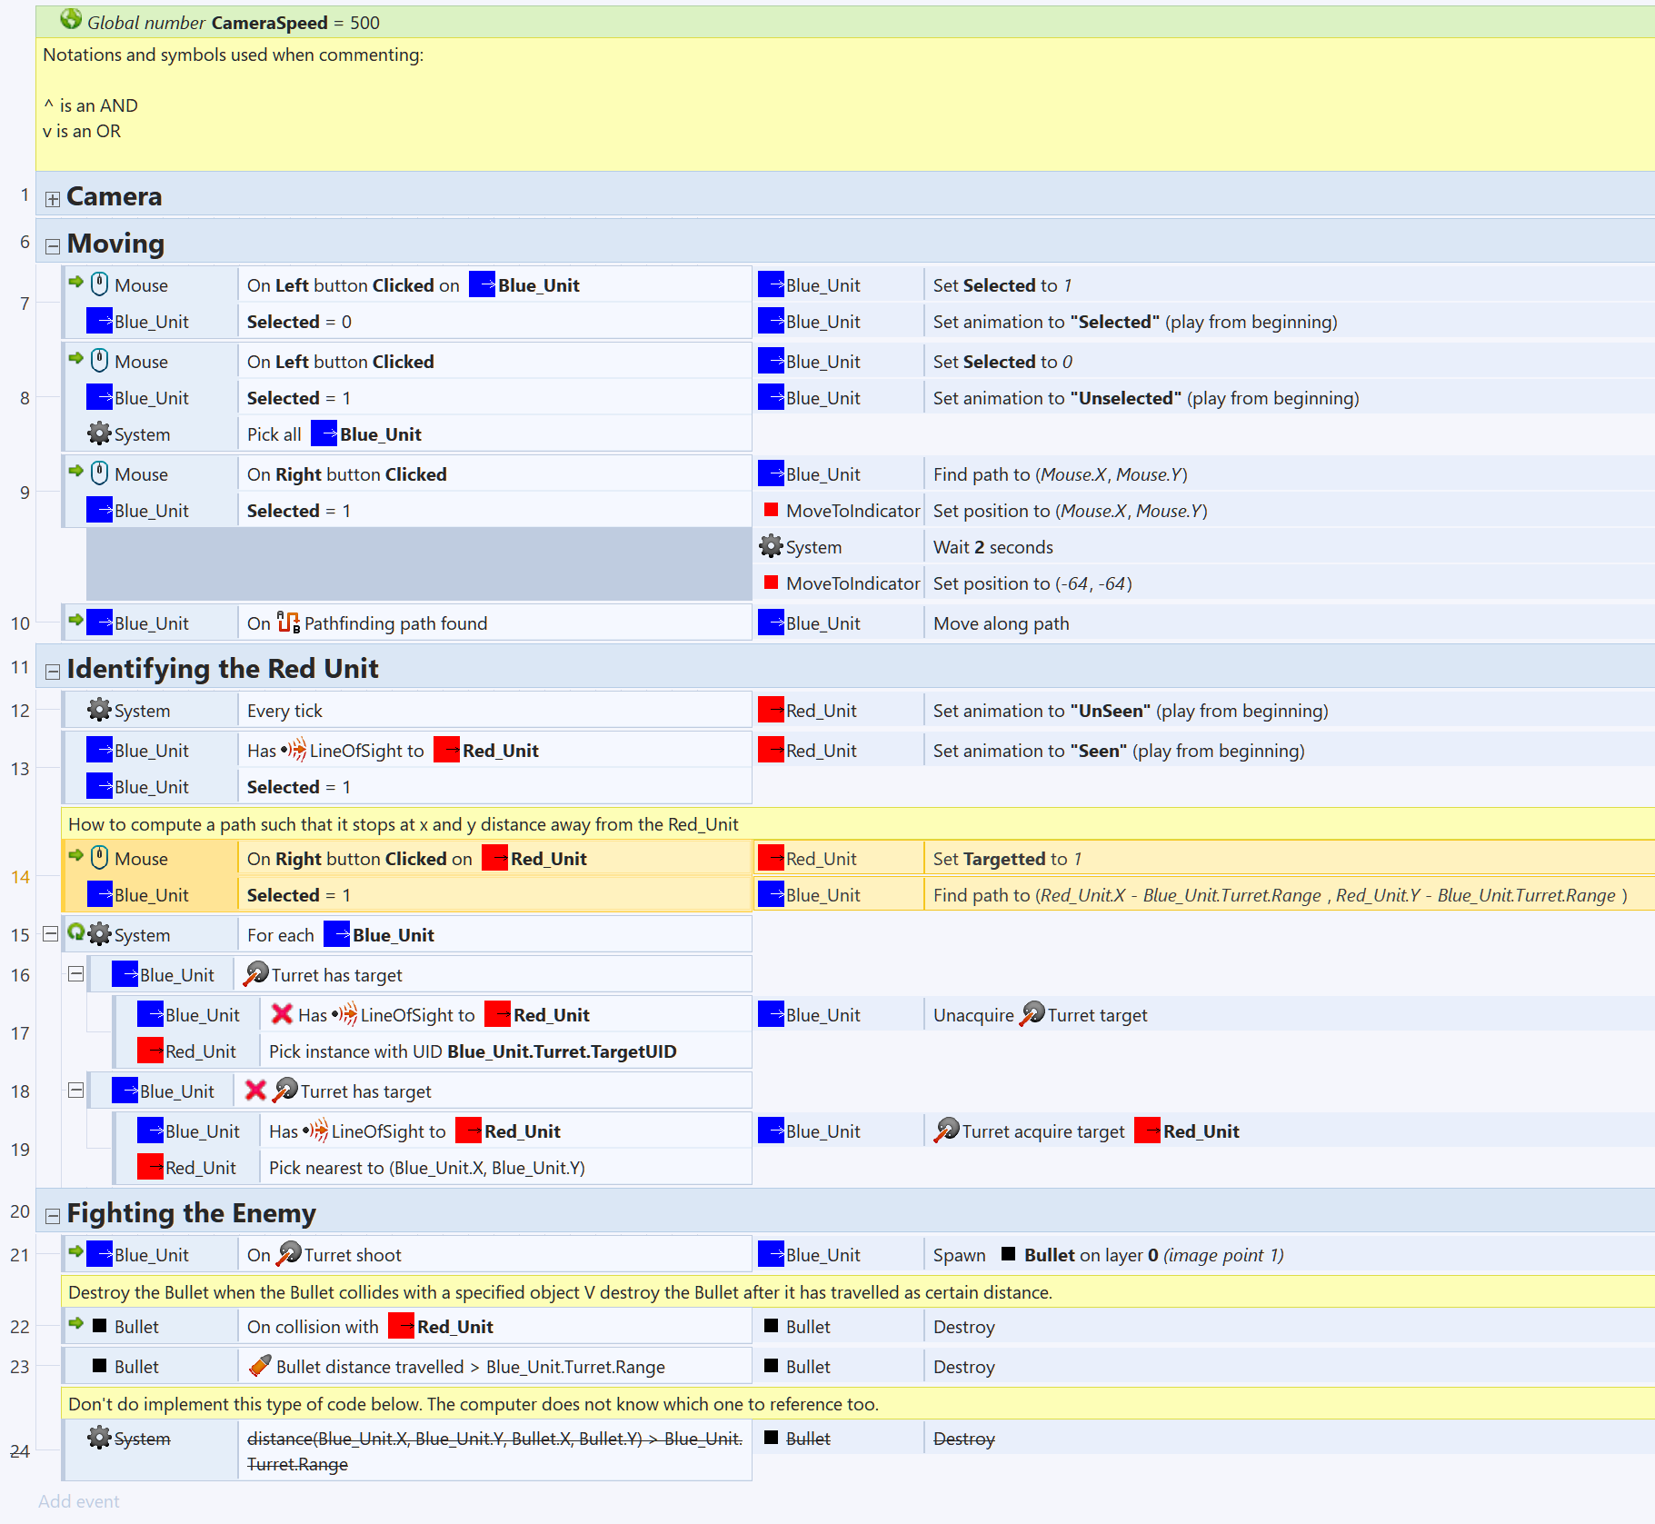Viewport: 1655px width, 1524px height.
Task: Click System gear icon on Wait 2 seconds action
Action: pos(771,546)
